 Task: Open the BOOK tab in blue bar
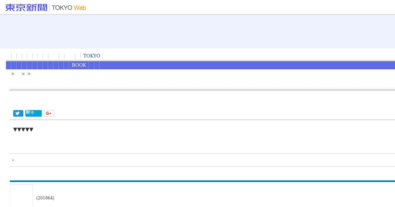(x=79, y=65)
